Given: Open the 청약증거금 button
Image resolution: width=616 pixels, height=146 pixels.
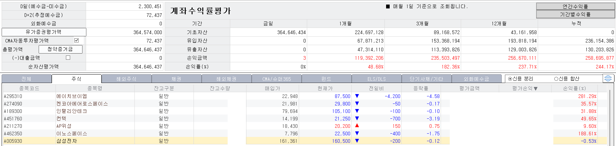Looking at the screenshot, I should 60,49.
